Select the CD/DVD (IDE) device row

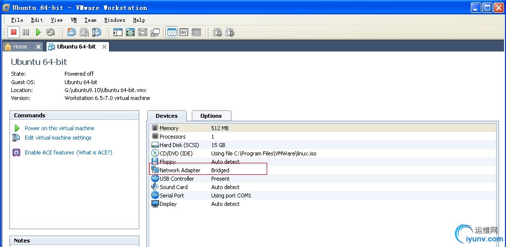[x=176, y=153]
